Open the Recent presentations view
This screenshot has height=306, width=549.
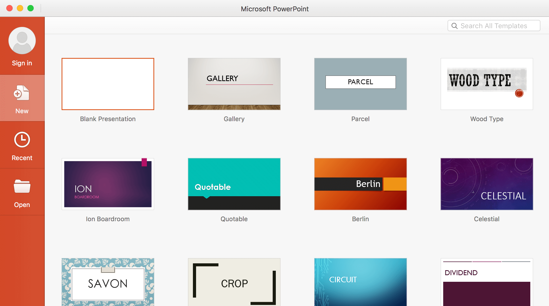coord(22,147)
